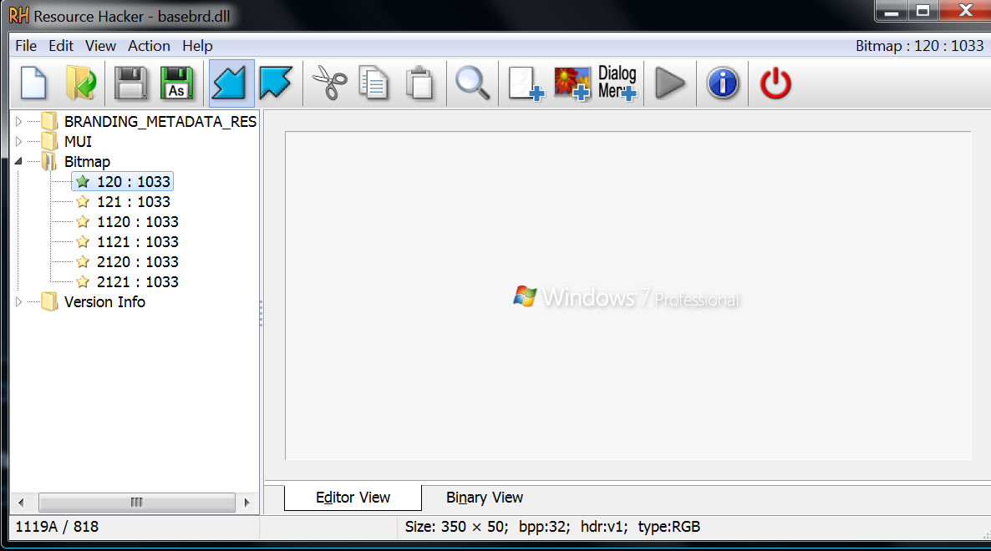The height and width of the screenshot is (551, 991).
Task: Close the Resource Hacker window
Action: click(x=965, y=11)
